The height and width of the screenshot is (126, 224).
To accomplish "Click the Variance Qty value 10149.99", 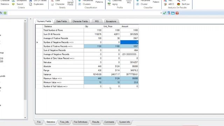I will tap(93, 74).
